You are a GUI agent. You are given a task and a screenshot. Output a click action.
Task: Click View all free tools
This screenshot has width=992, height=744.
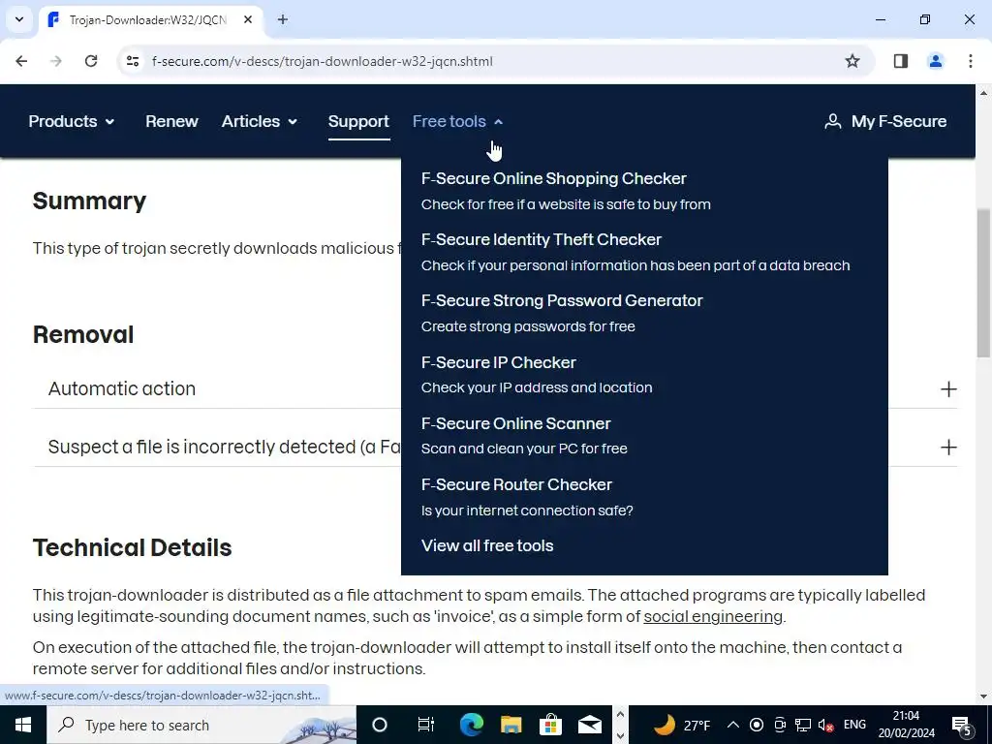487,545
